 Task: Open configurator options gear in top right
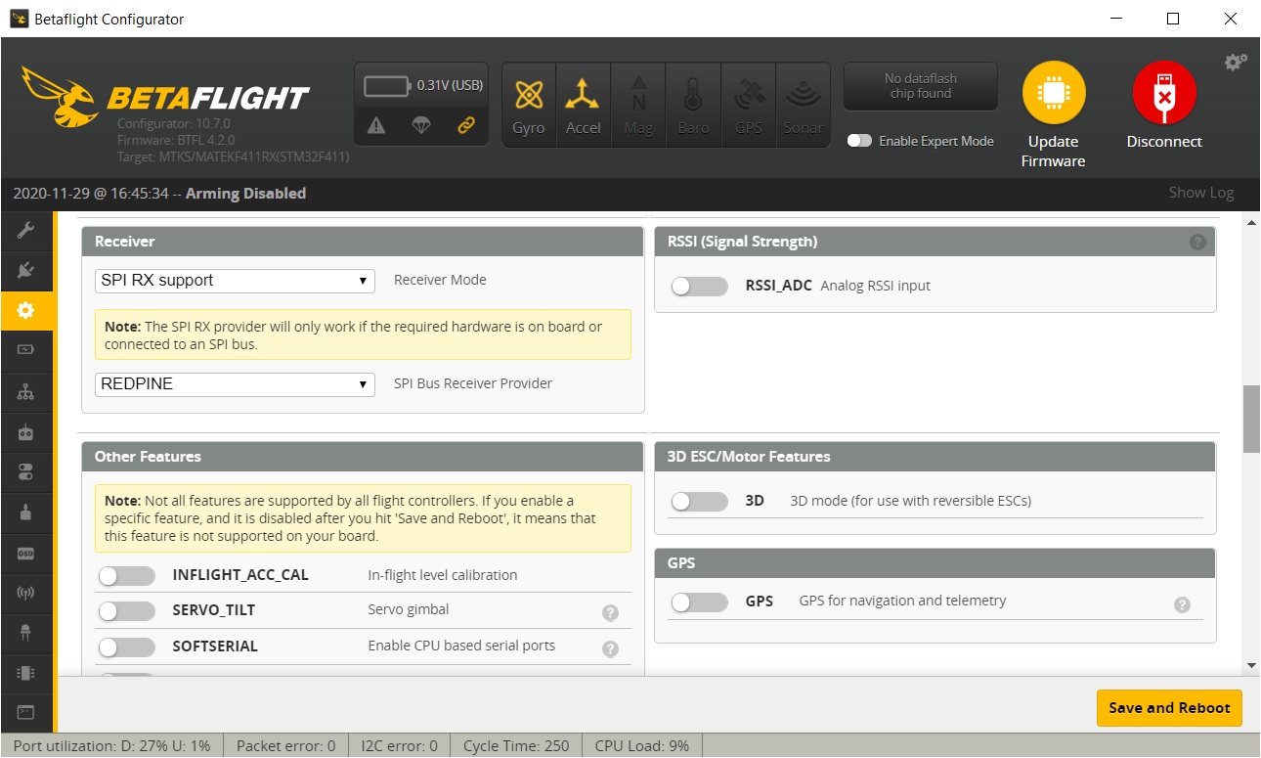coord(1236,62)
